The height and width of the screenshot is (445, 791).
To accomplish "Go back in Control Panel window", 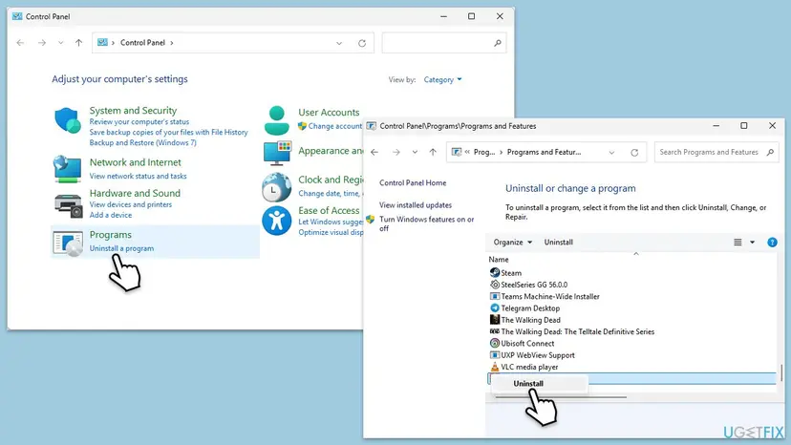I will (x=20, y=43).
